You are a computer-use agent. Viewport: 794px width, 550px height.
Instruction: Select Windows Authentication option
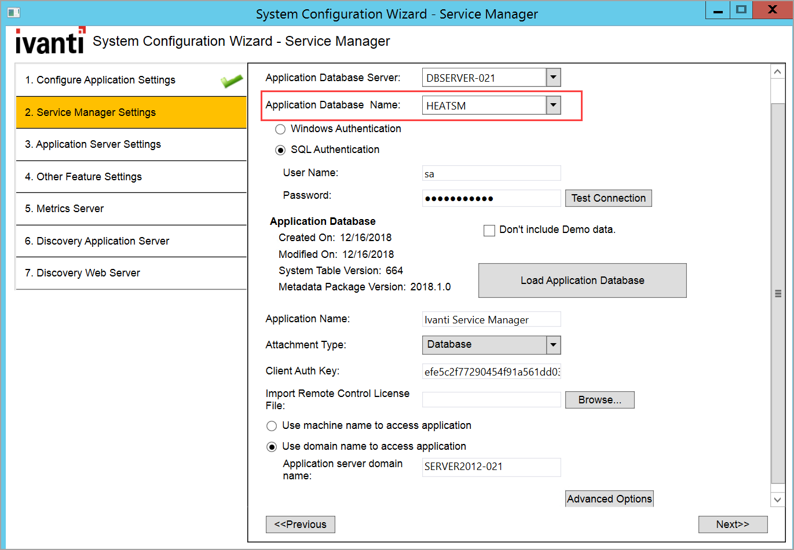(280, 129)
